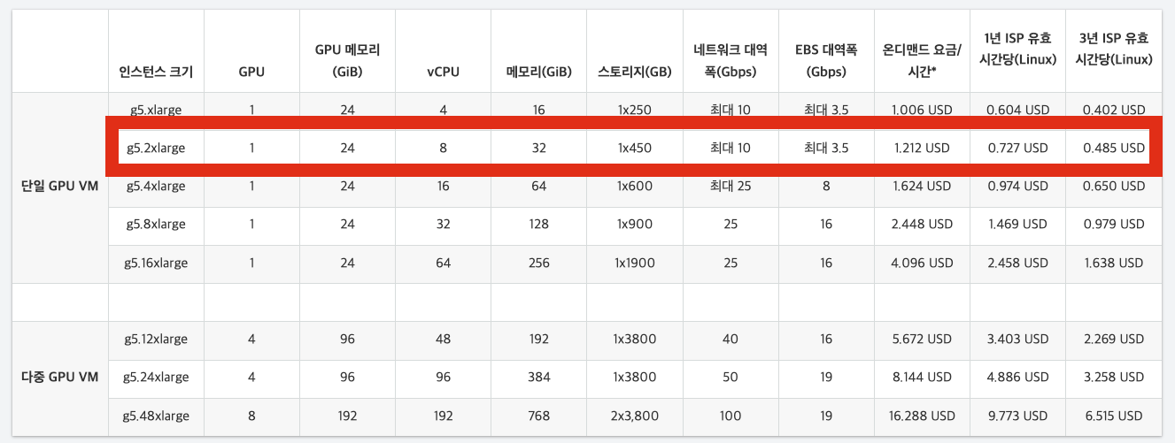Click the 단일 GPU VM group label
Viewport: 1175px width, 443px height.
pos(59,187)
